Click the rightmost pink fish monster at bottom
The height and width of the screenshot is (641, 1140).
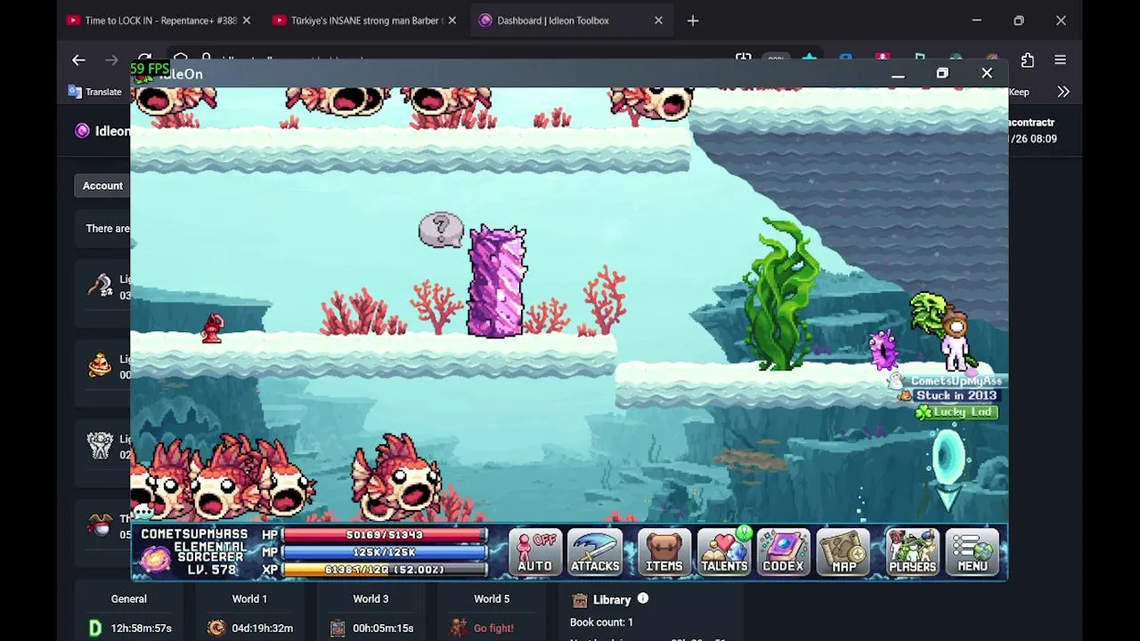point(396,478)
